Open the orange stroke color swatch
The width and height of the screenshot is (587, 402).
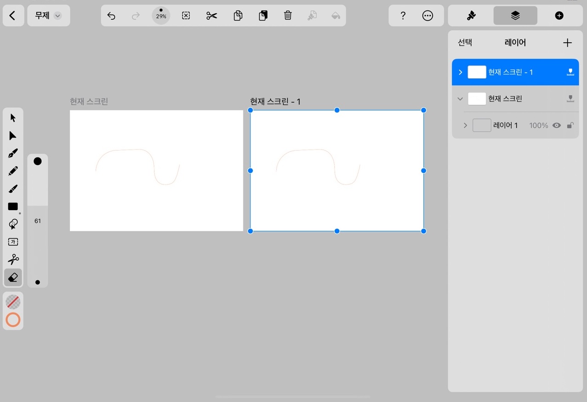click(13, 320)
